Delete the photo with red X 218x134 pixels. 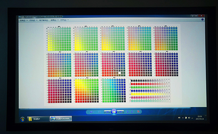click(139, 112)
